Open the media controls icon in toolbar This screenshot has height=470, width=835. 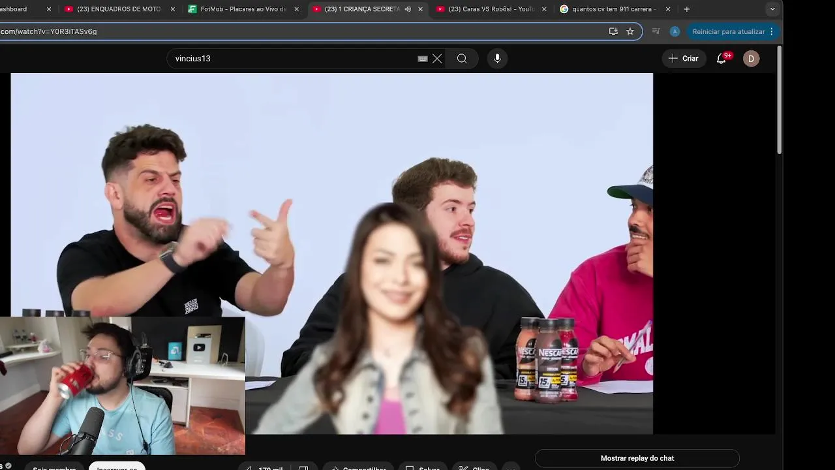click(656, 31)
